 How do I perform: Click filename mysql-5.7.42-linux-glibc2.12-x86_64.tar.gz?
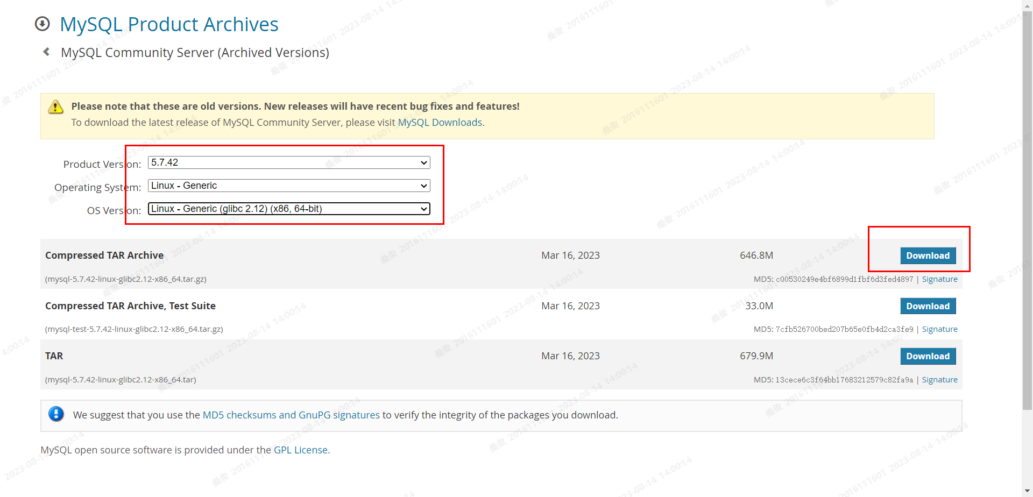126,279
